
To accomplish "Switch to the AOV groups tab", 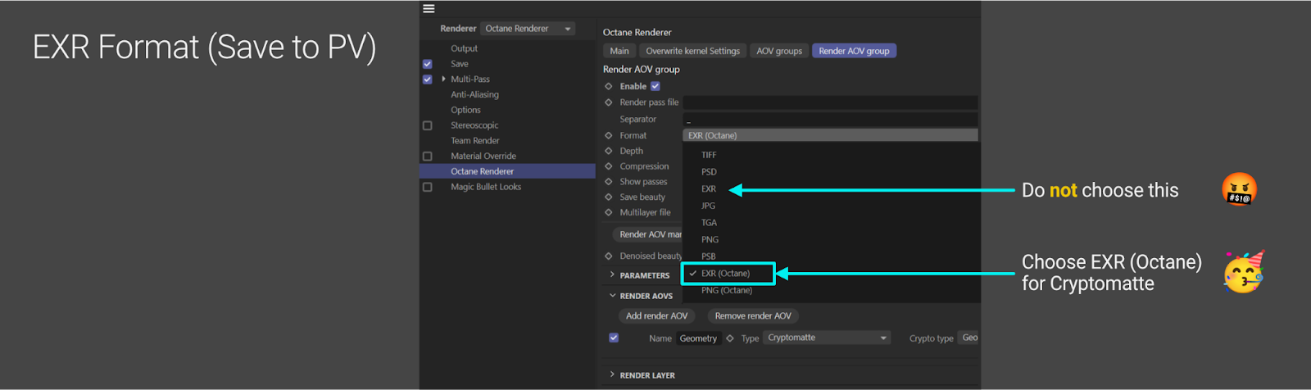I will coord(779,51).
